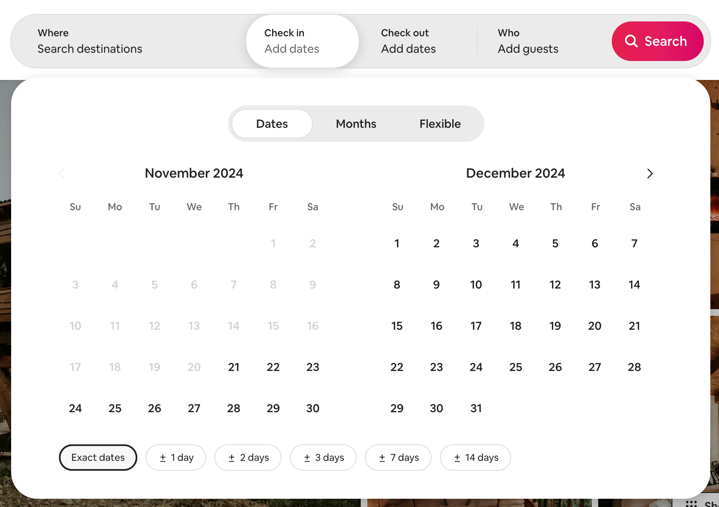Switch to the Months tab

click(x=356, y=124)
